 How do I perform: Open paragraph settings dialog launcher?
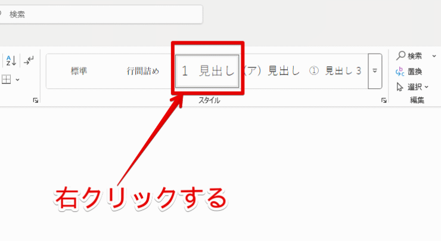(35, 100)
